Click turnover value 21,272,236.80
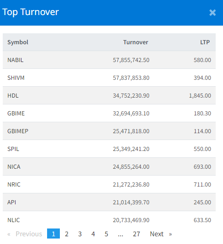Viewport: 223px width, 244px height. click(131, 184)
